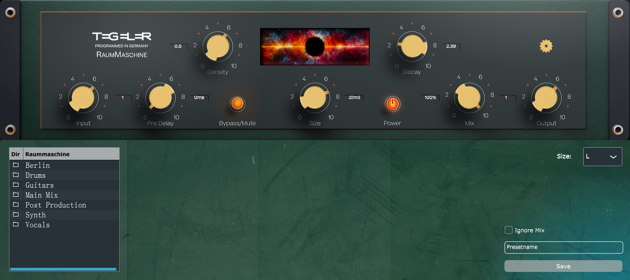
Task: Open the Size L dropdown
Action: coord(603,157)
